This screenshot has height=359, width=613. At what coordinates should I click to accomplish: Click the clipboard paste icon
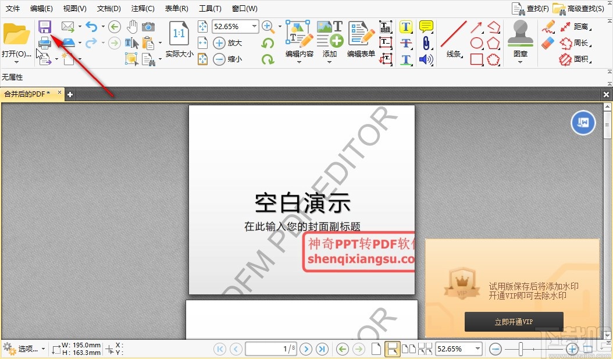pyautogui.click(x=148, y=42)
